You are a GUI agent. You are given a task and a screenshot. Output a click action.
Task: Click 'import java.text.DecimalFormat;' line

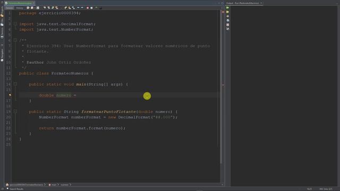tap(57, 24)
